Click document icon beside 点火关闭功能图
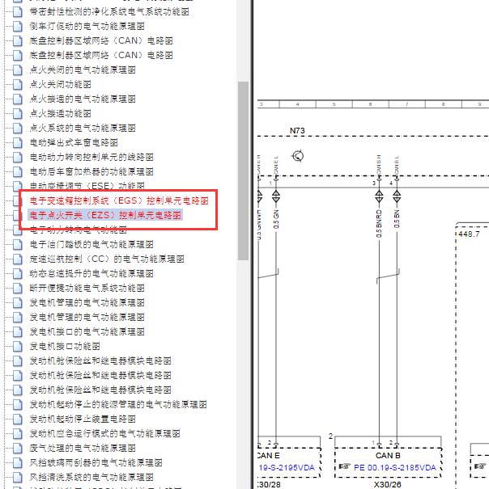Image resolution: width=489 pixels, height=489 pixels. coord(18,85)
